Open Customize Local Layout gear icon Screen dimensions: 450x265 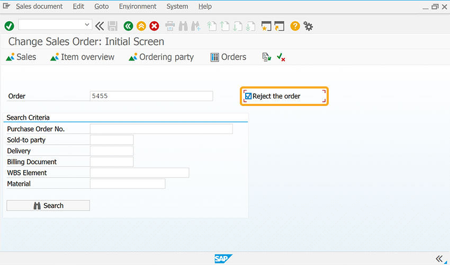pos(308,26)
